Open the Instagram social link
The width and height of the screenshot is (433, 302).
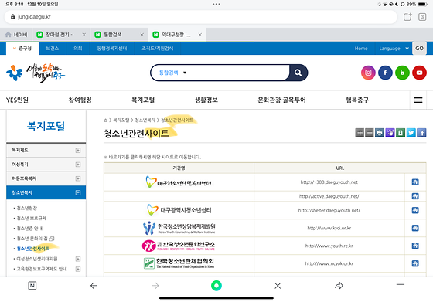tap(368, 73)
